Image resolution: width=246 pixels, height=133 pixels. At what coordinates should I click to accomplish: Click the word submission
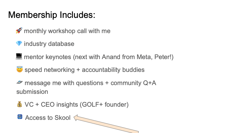point(32,92)
